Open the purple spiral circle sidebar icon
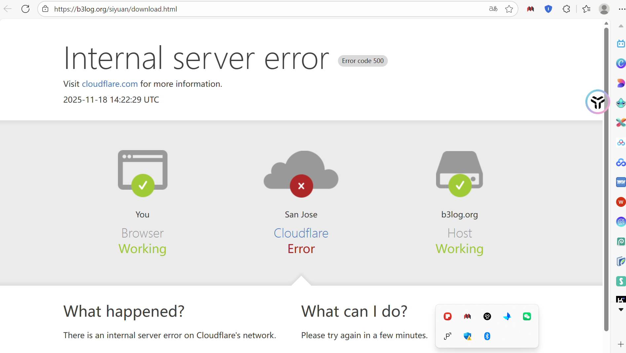Viewport: 626px width, 353px height. pos(621,222)
